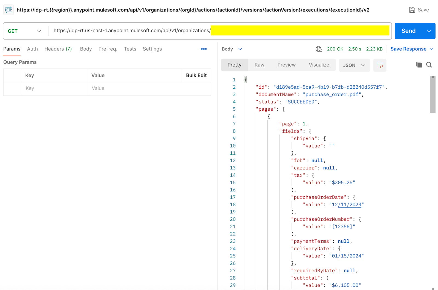Image resolution: width=438 pixels, height=290 pixels.
Task: Save the request using the Save icon
Action: pos(412,10)
